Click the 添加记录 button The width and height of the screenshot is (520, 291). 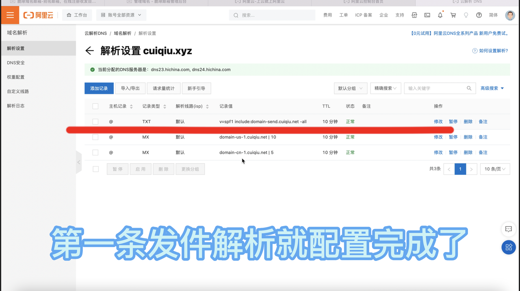tap(99, 88)
